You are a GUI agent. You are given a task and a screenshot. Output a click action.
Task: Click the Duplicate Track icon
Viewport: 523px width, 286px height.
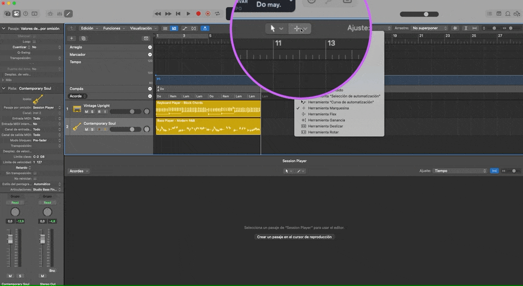point(83,38)
